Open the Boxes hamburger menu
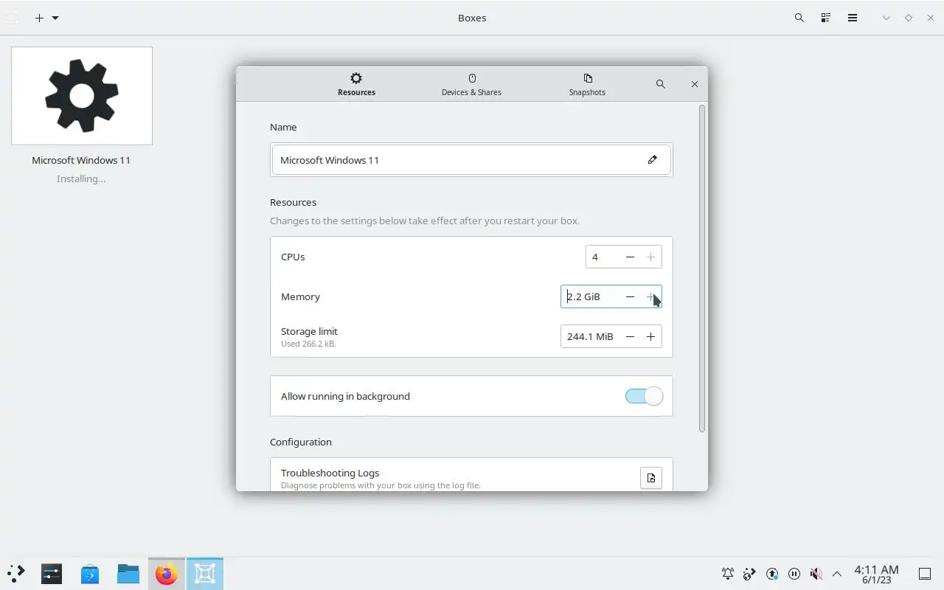 click(x=853, y=18)
